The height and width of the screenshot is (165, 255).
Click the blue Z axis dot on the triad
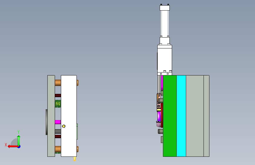pyautogui.click(x=19, y=147)
